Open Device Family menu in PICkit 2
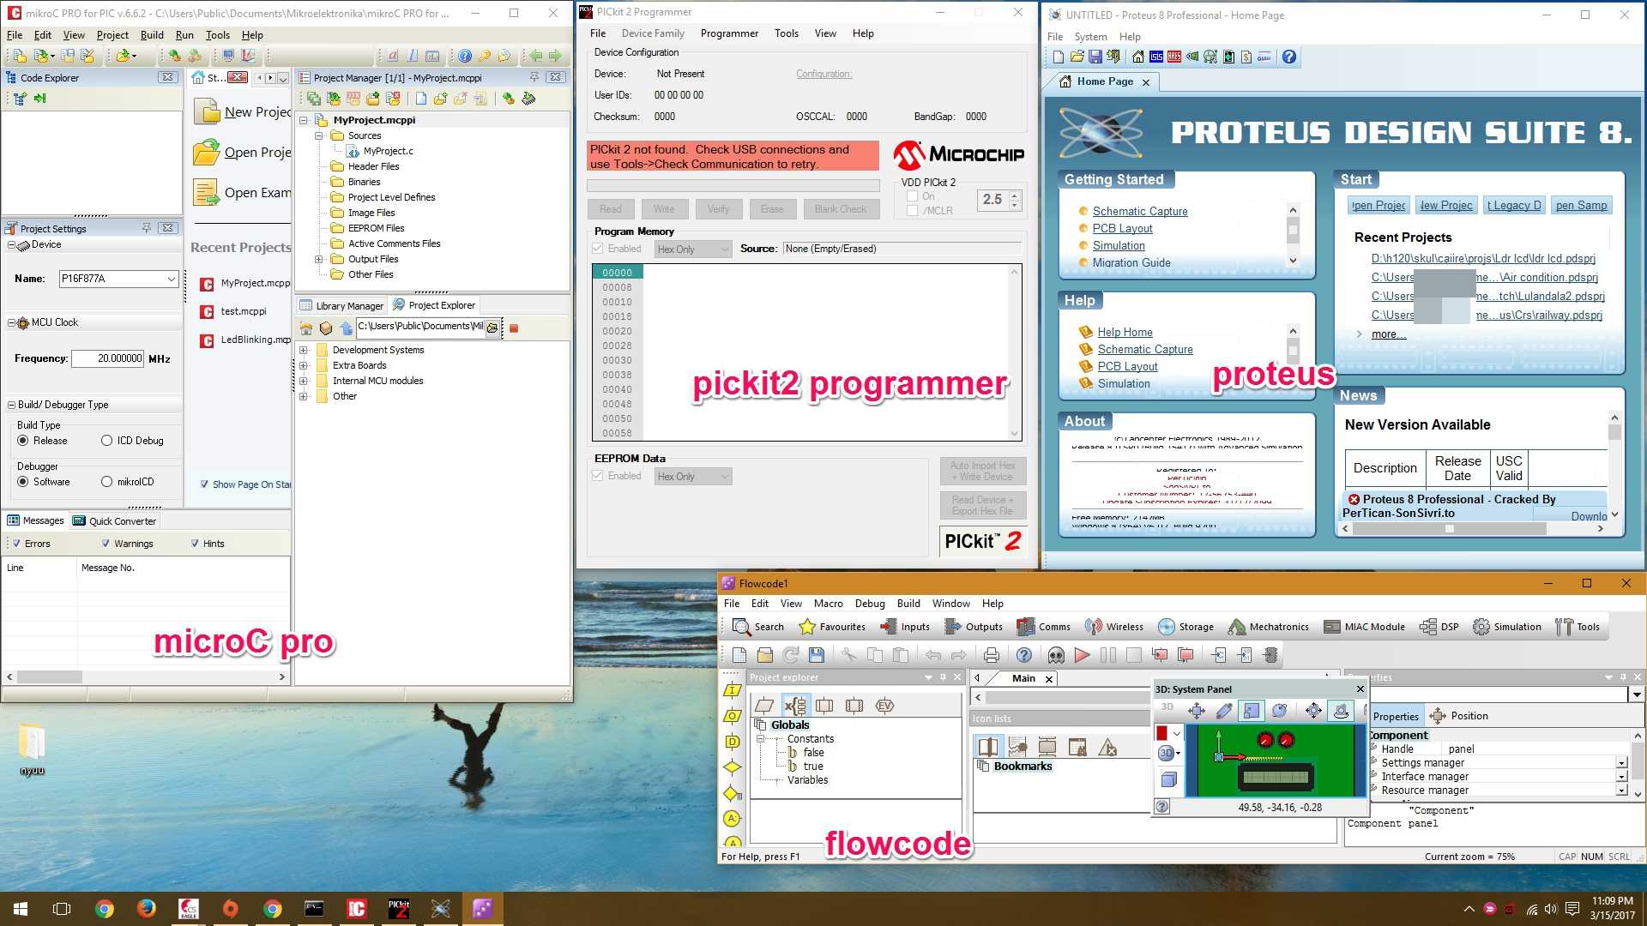 pyautogui.click(x=653, y=33)
